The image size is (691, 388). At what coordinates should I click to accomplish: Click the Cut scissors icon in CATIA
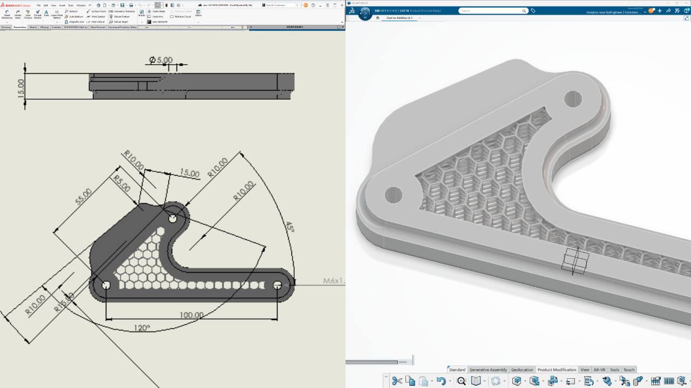(397, 381)
